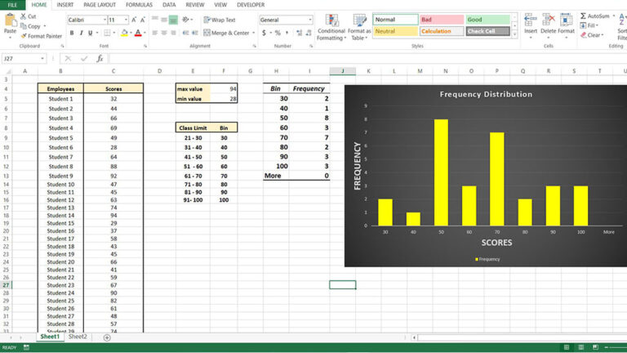This screenshot has height=353, width=627.
Task: Open the Number dialog launcher
Action: pos(311,47)
